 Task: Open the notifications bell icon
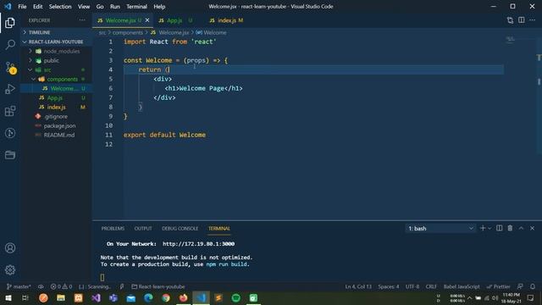(533, 286)
